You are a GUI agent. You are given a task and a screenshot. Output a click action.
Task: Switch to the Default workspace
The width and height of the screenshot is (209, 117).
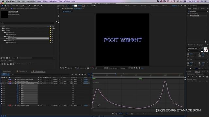click(127, 6)
